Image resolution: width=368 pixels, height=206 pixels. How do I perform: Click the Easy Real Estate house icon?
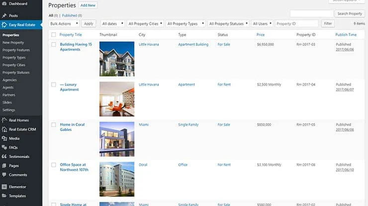[4, 25]
